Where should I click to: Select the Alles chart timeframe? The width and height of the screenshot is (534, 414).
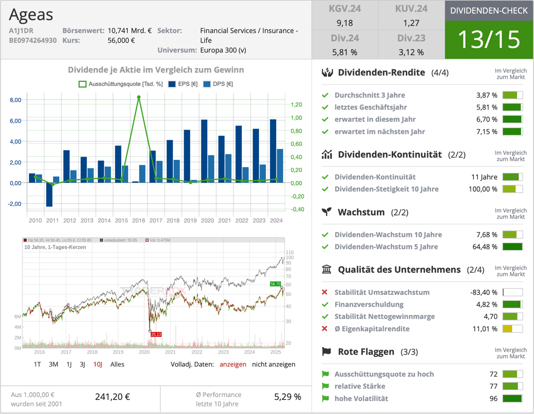[x=117, y=364]
